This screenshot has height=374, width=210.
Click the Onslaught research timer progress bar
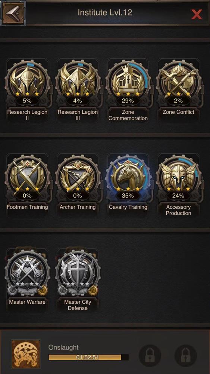(88, 357)
